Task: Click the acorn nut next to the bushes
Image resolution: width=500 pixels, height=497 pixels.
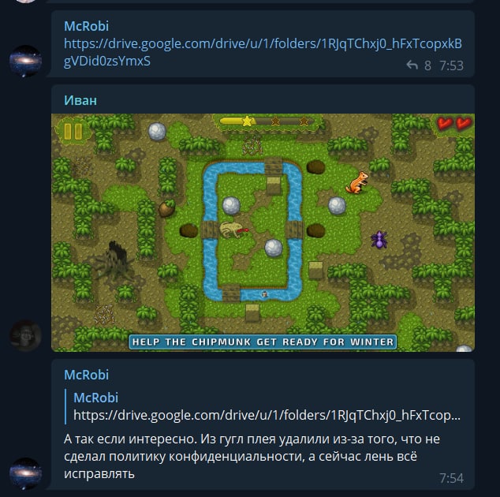Action: 166,208
